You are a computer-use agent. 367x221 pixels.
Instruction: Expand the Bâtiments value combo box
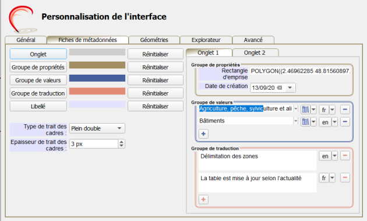(x=296, y=121)
